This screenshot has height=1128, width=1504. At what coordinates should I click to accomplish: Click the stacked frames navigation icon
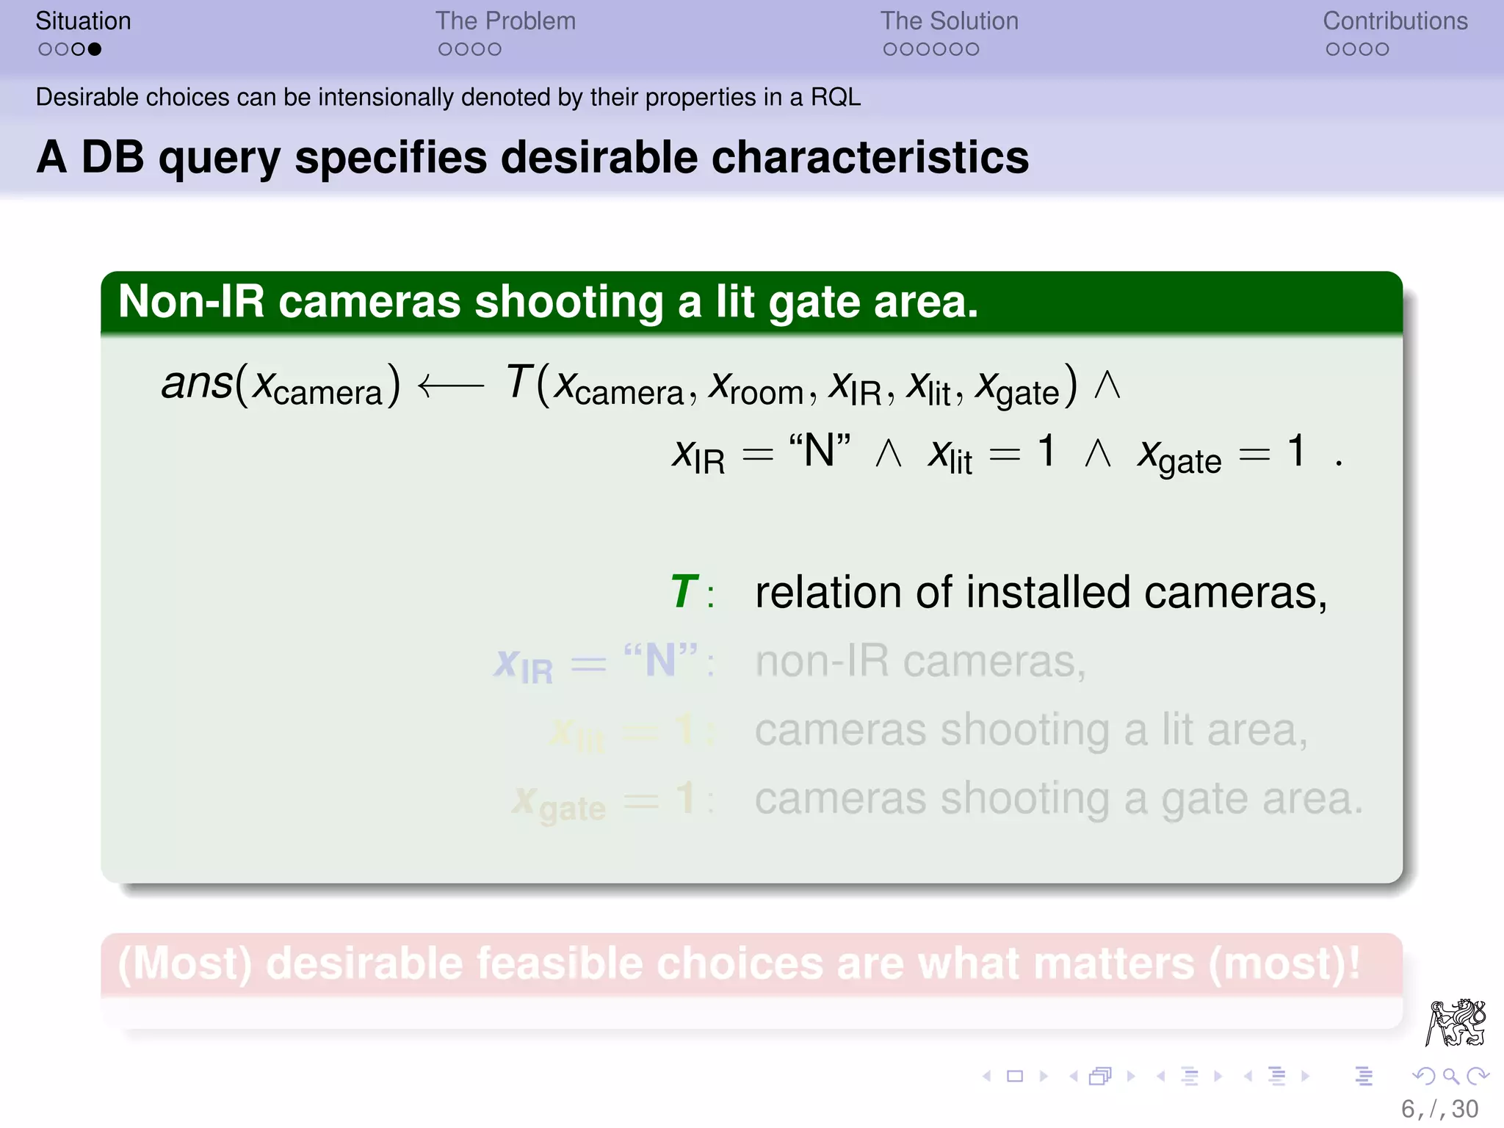tap(1101, 1076)
